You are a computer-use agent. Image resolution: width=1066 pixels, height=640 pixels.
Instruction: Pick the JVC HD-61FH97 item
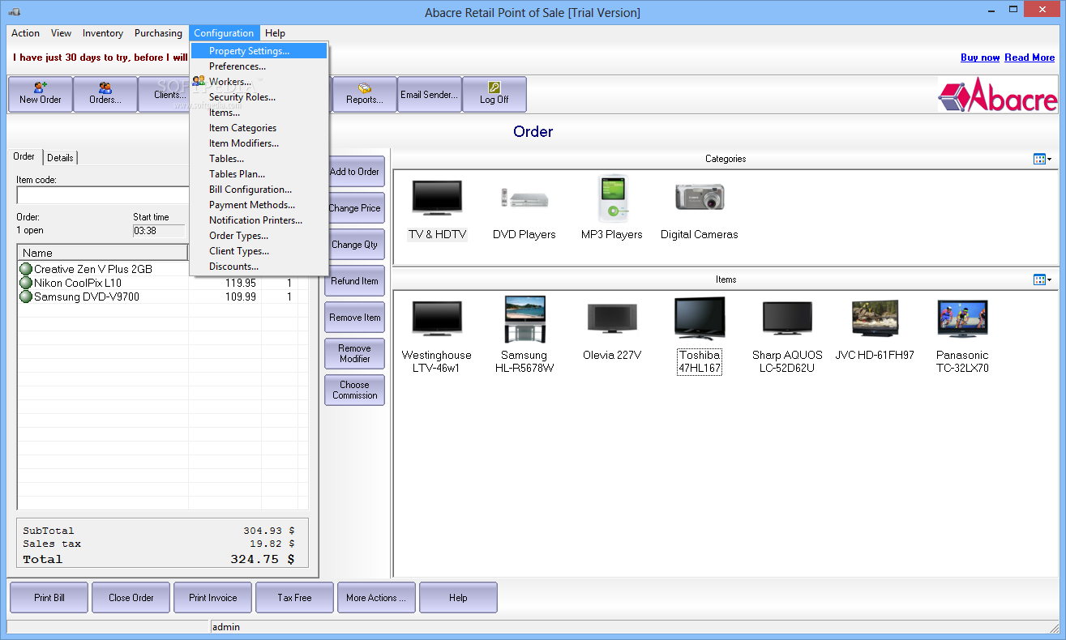(x=875, y=318)
